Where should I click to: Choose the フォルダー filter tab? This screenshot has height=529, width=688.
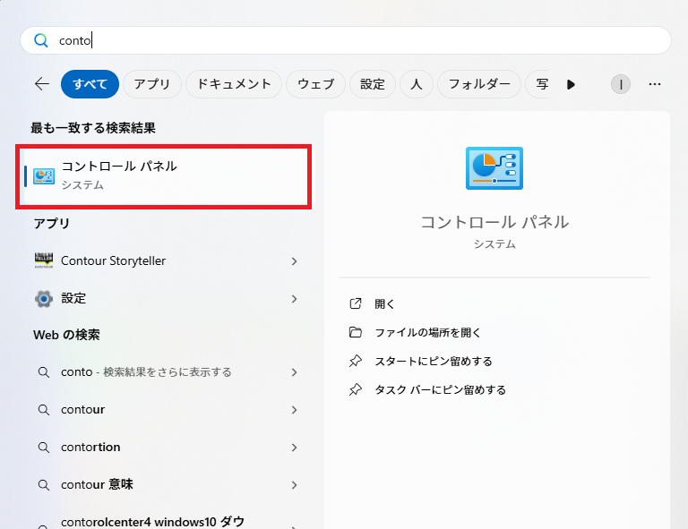tap(479, 84)
